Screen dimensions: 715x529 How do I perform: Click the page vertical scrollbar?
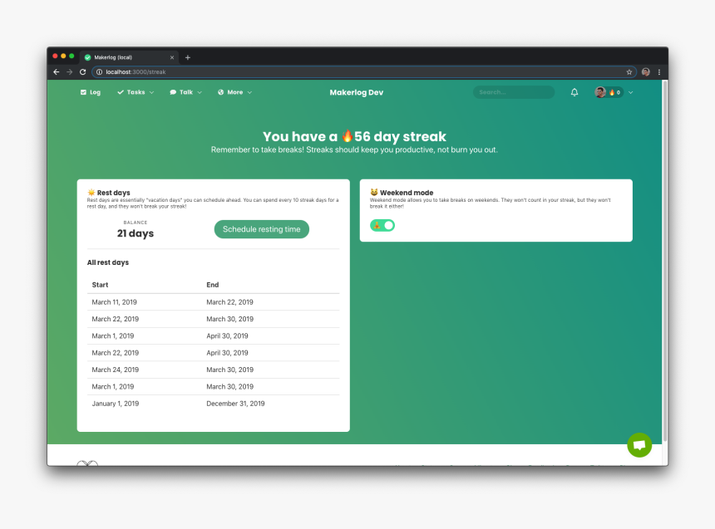[665, 261]
